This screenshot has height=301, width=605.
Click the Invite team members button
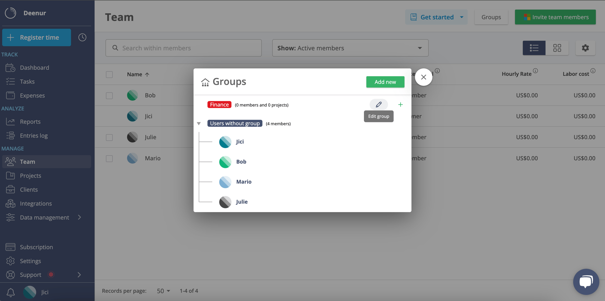(x=555, y=17)
